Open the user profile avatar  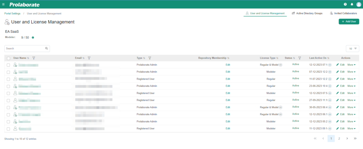tap(359, 4)
